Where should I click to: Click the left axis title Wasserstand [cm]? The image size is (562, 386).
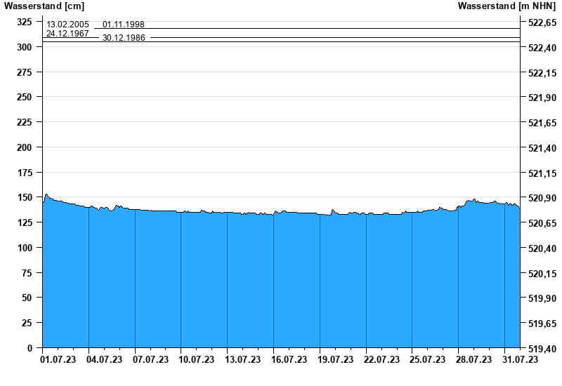tap(34, 6)
